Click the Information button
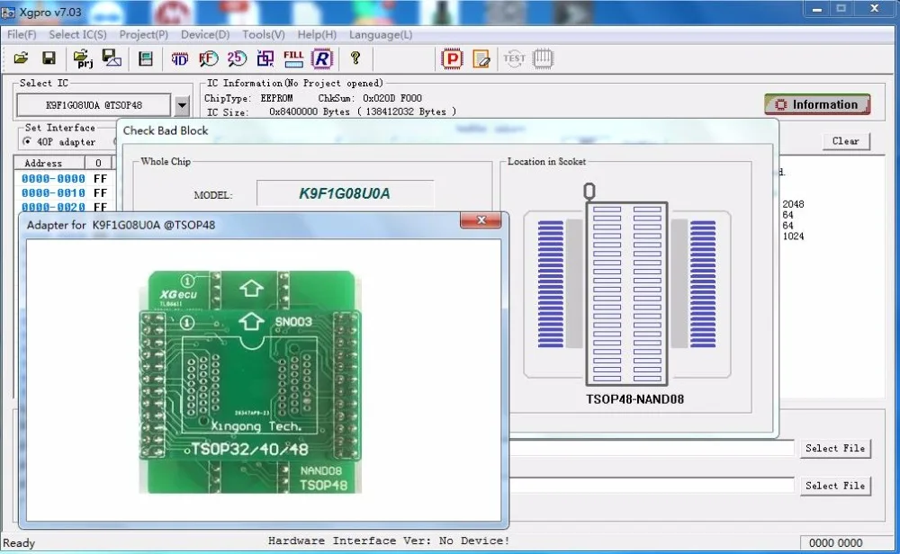Image resolution: width=900 pixels, height=554 pixels. point(817,104)
